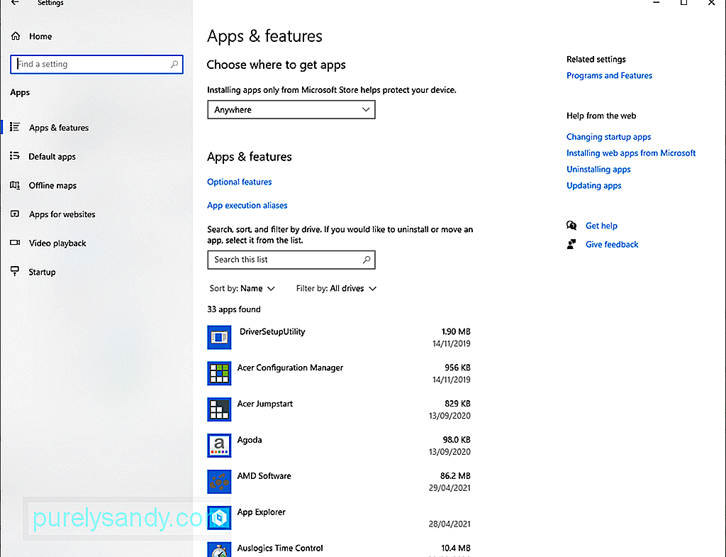Click 829 KB size of Acer Jumpstart
The width and height of the screenshot is (726, 557).
457,404
